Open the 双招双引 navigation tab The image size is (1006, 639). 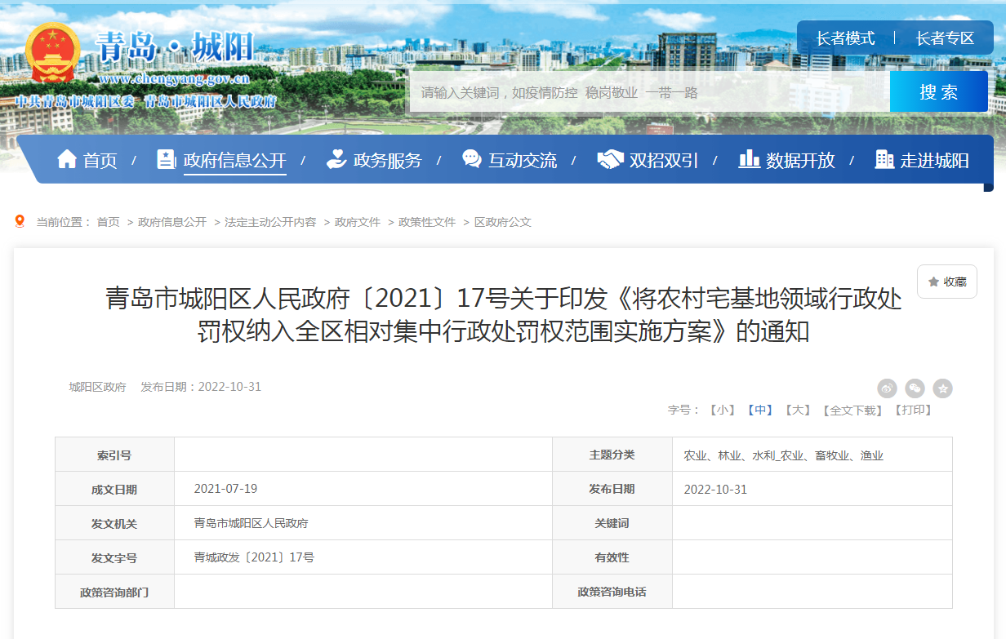[x=664, y=161]
